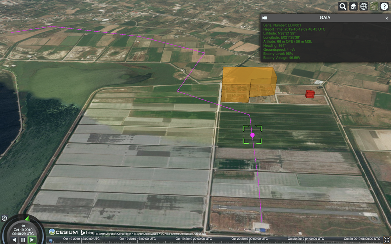Click the Bing logo
Screen dimensions: 391x244
click(87, 233)
